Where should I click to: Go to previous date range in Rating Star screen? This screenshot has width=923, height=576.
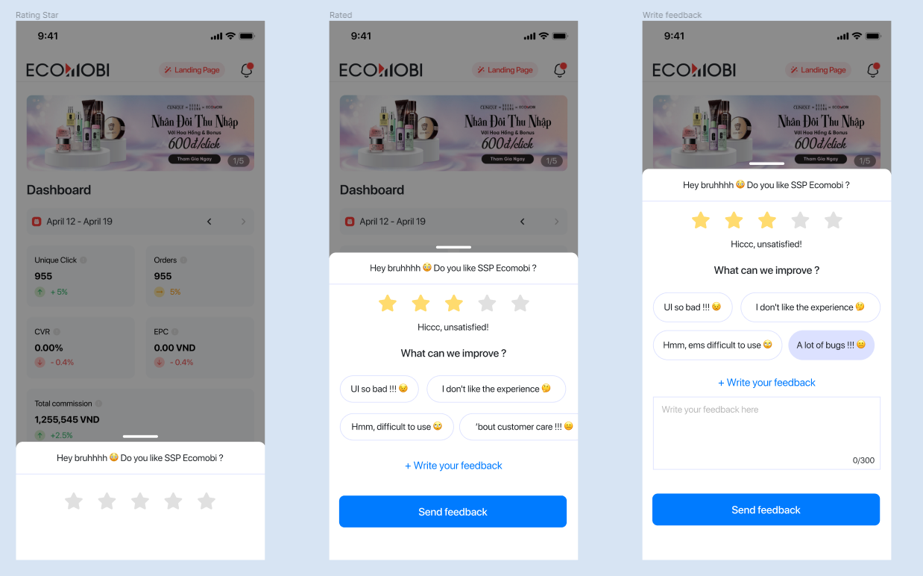click(x=210, y=222)
